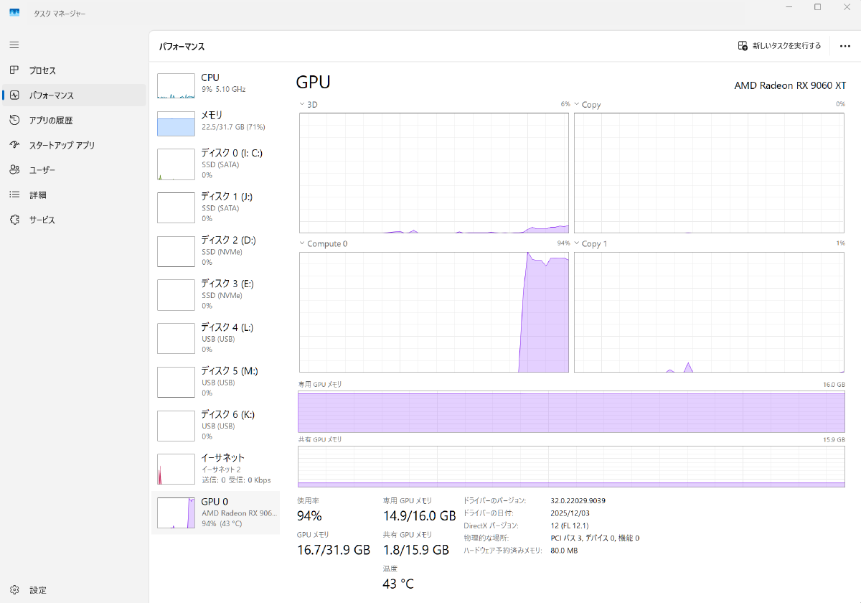Select the ディスク 0 (I: C:) tile
This screenshot has width=861, height=603.
215,164
